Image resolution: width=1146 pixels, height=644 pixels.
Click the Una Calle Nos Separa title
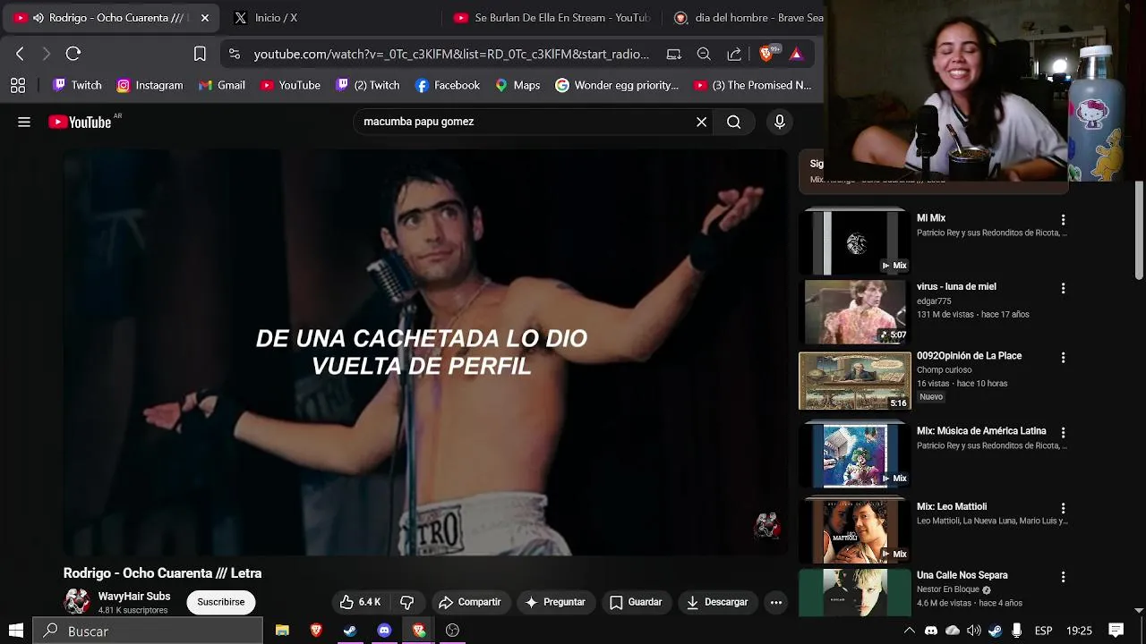(x=962, y=575)
